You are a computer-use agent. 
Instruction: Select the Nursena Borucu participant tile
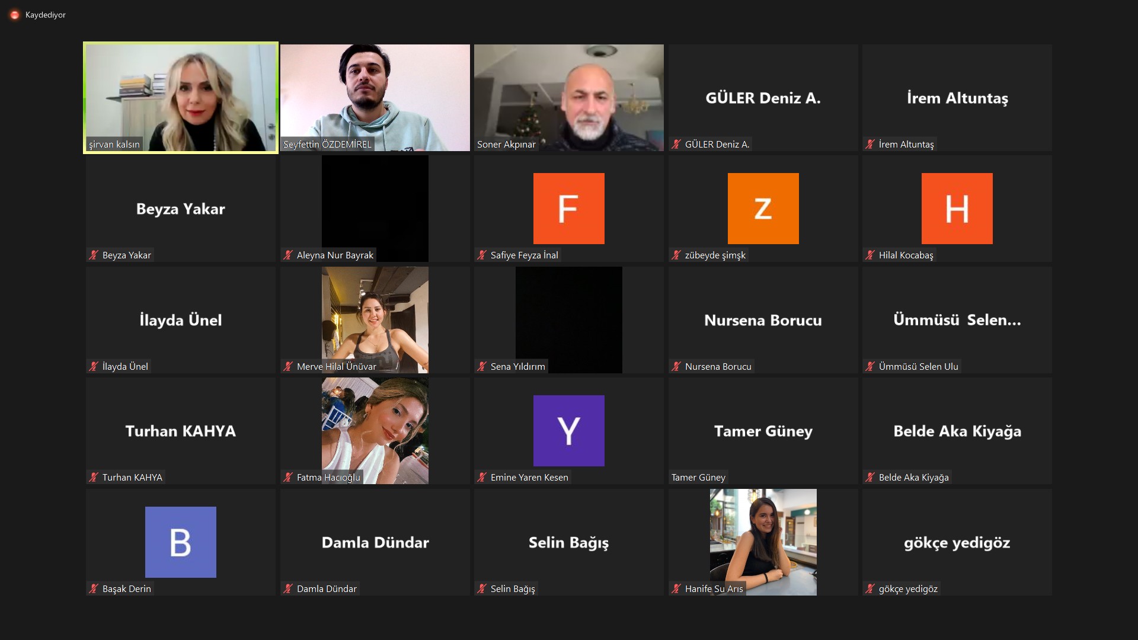(763, 320)
